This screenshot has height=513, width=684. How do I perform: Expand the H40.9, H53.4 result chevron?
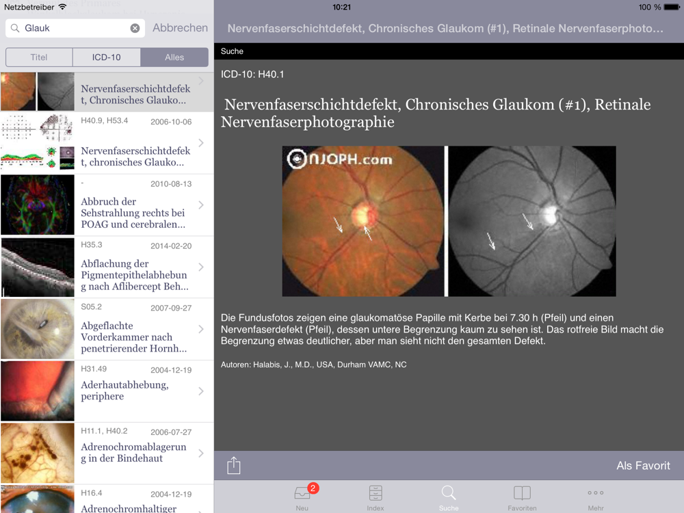click(201, 143)
